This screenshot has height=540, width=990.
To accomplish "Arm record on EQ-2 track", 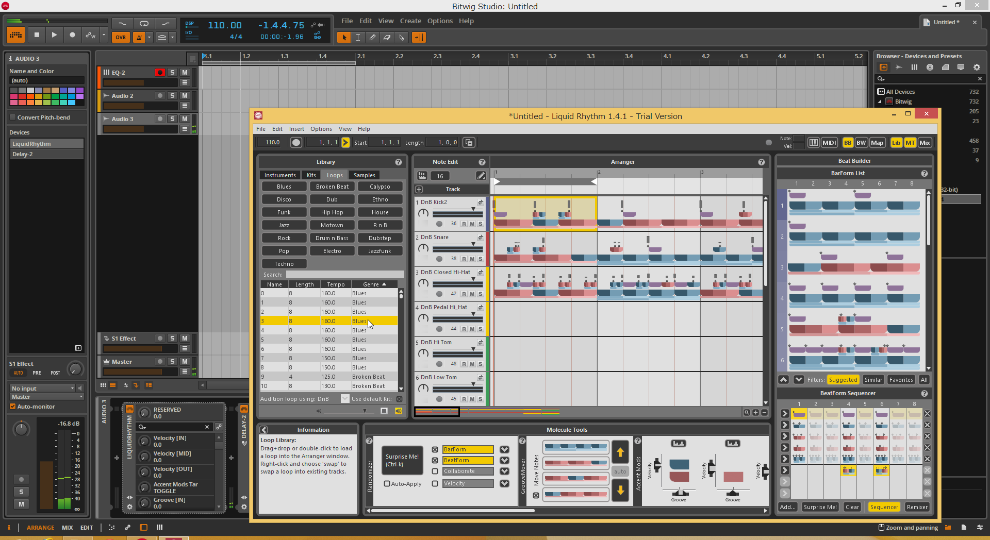I will 160,73.
